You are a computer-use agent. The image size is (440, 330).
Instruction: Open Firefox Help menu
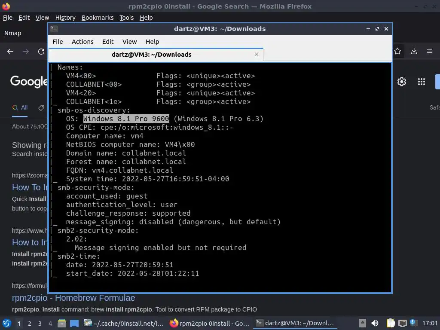coord(146,18)
